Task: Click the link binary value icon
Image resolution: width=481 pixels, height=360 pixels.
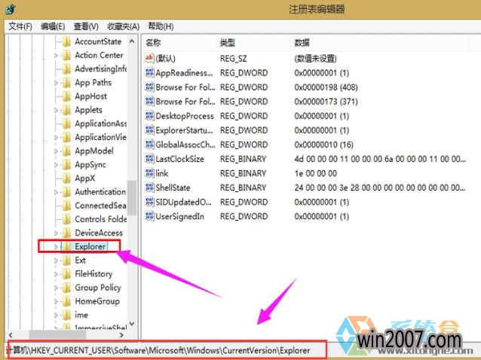Action: [x=149, y=173]
